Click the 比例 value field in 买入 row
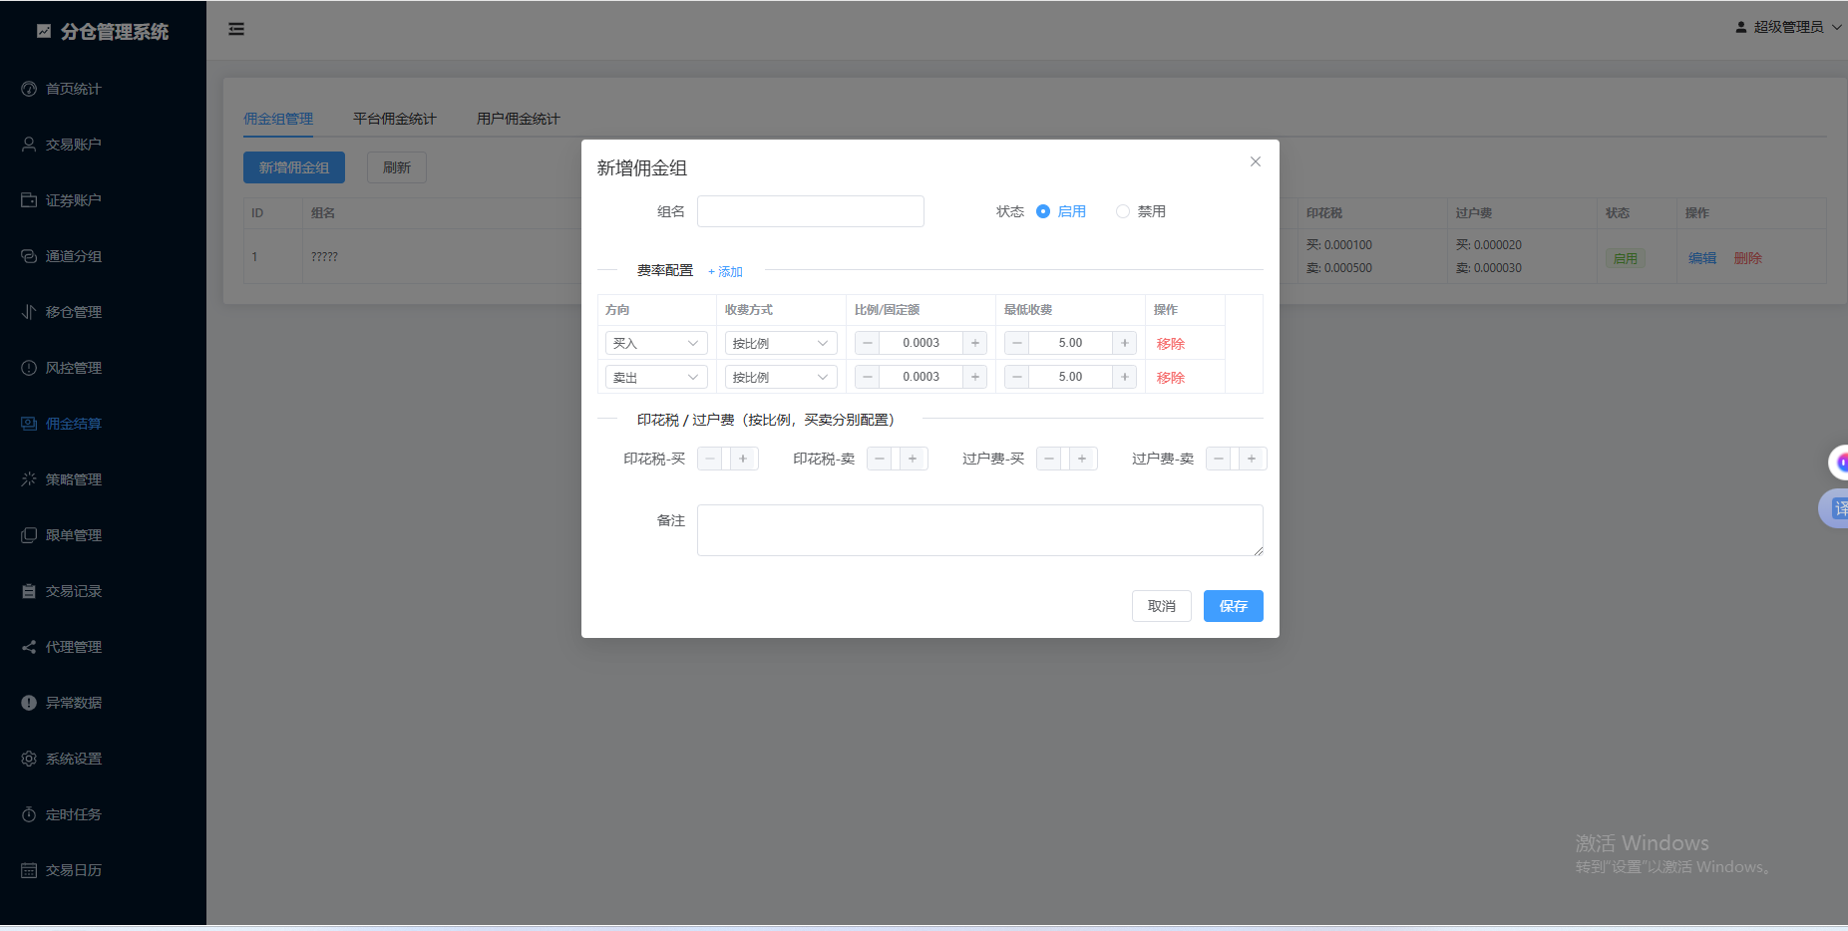Viewport: 1848px width, 931px height. [x=922, y=343]
